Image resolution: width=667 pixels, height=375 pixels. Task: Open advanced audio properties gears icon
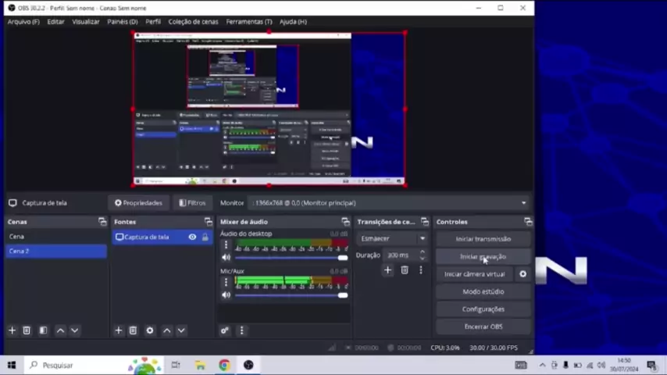(x=225, y=330)
